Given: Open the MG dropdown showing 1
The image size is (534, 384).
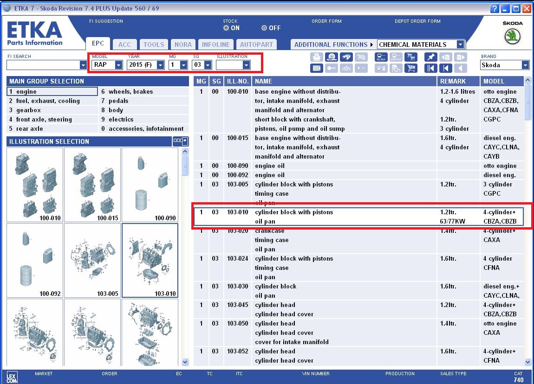Looking at the screenshot, I should 183,65.
